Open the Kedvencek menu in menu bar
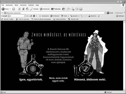This screenshot has height=94, width=126. click(23, 5)
